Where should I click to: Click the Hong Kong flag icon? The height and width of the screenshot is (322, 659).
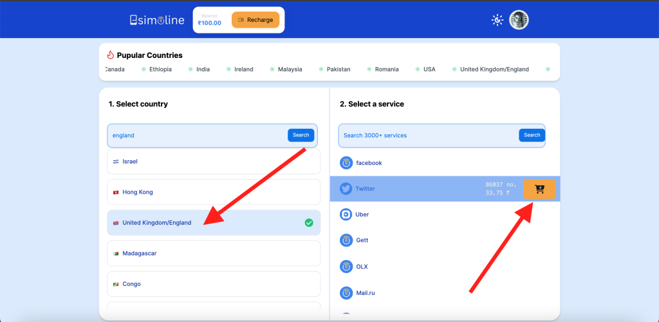point(116,192)
